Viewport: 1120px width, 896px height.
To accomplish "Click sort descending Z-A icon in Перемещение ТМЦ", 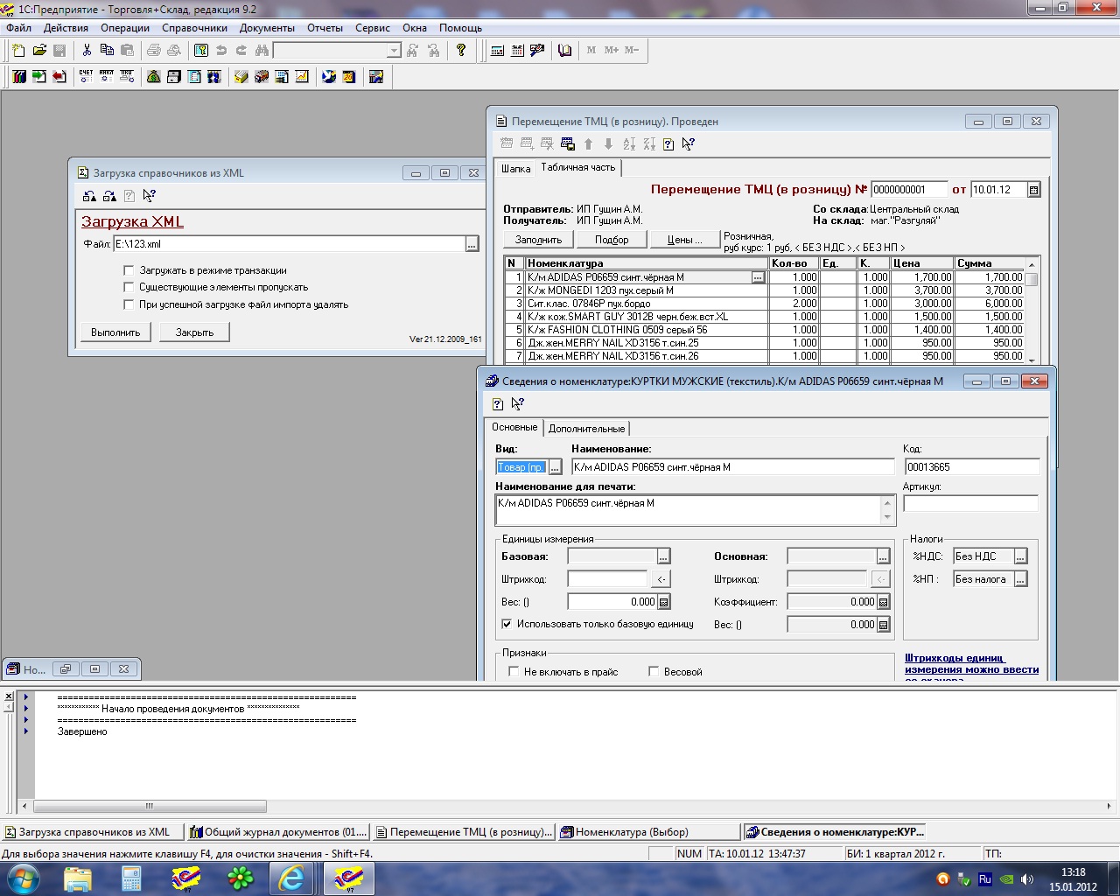I will 649,144.
